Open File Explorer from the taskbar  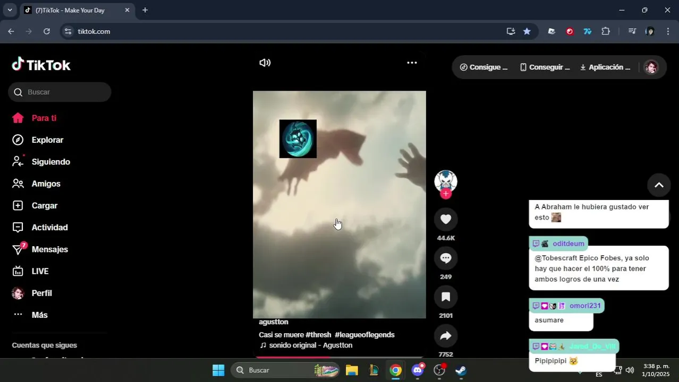[352, 370]
